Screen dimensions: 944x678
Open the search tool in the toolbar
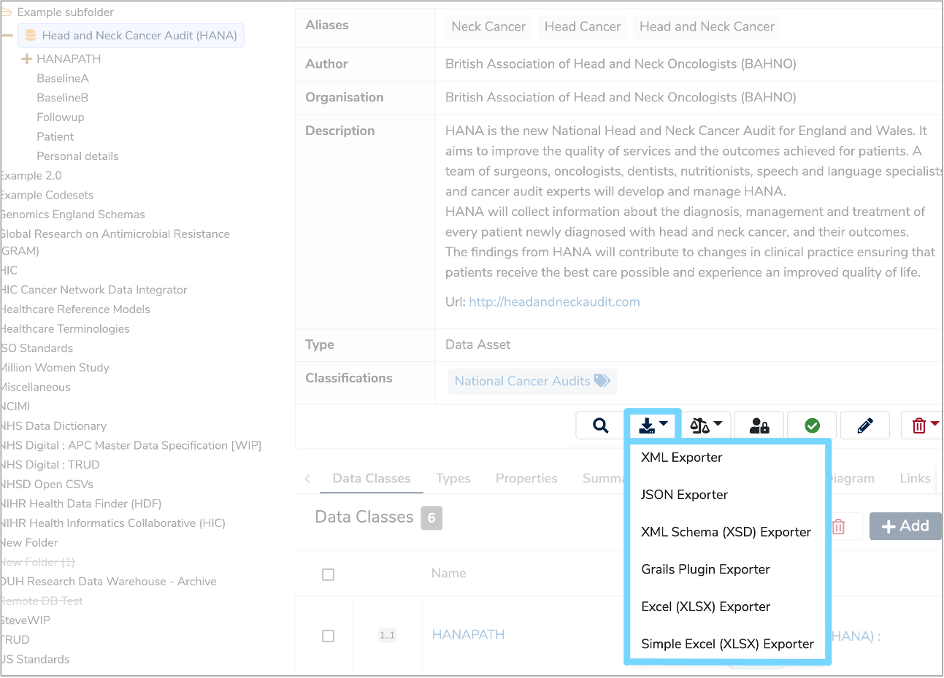[x=600, y=425]
